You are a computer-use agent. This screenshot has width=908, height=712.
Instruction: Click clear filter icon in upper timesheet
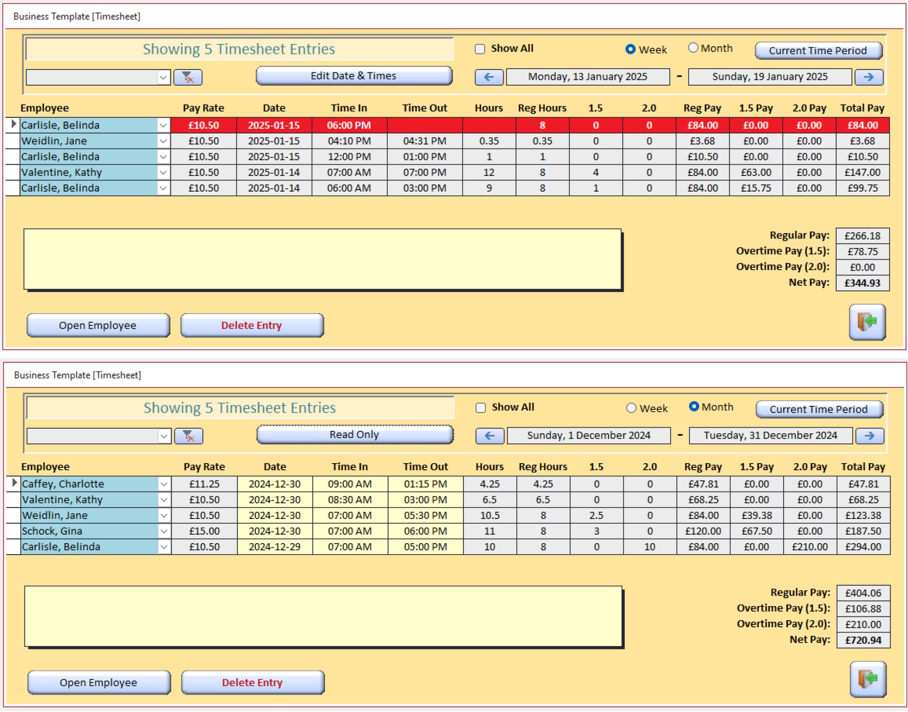tap(188, 77)
